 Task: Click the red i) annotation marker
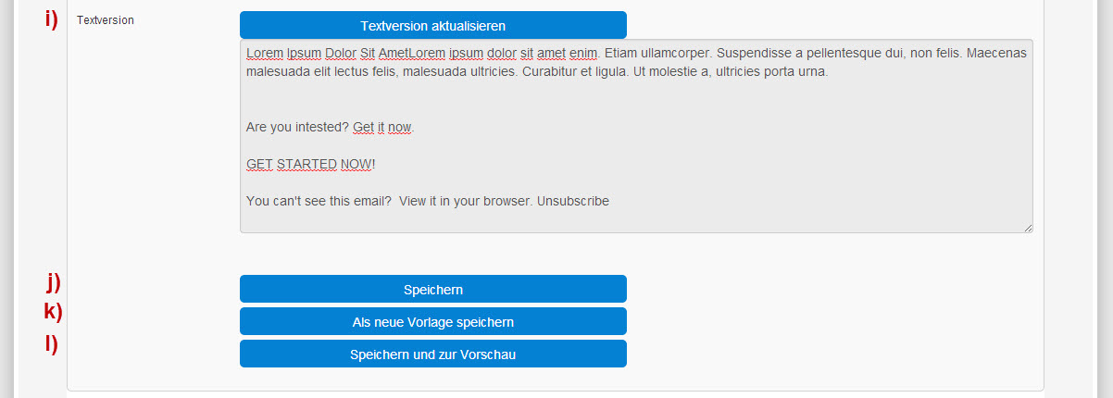coord(52,19)
